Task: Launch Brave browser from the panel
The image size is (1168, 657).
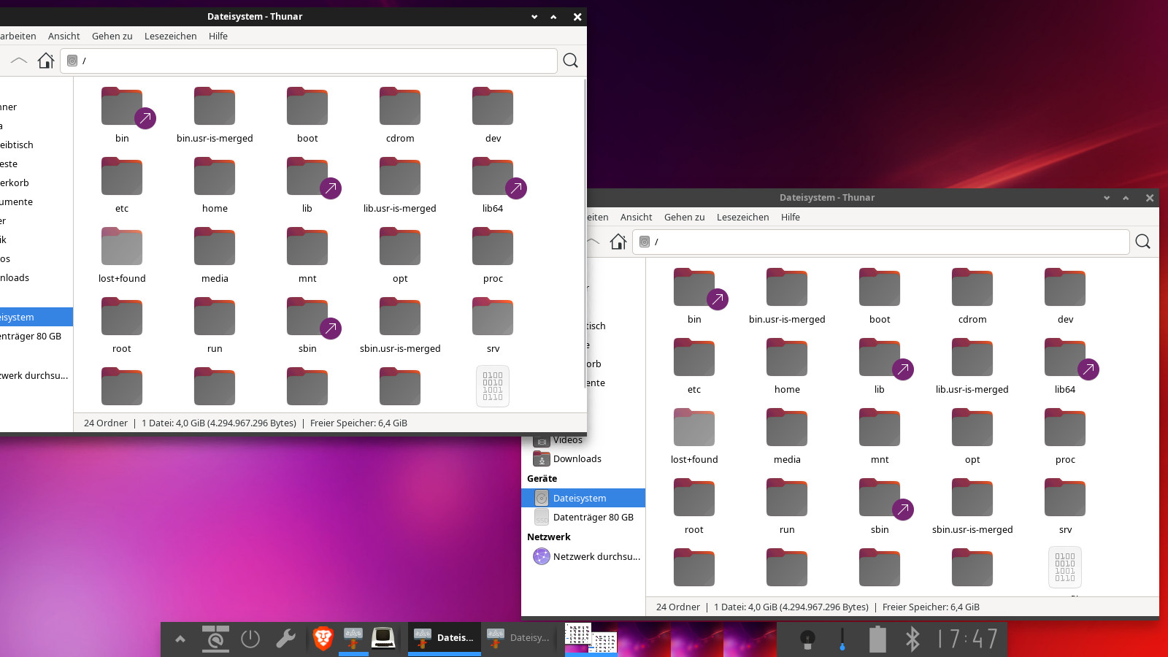Action: (x=323, y=639)
